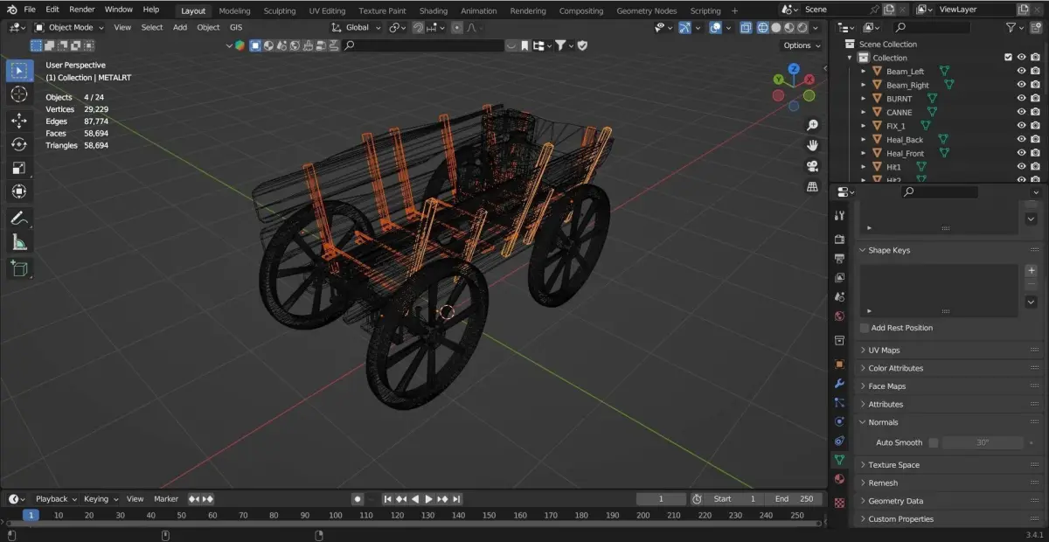The image size is (1049, 542).
Task: Enable Auto Smooth checkbox
Action: (933, 443)
